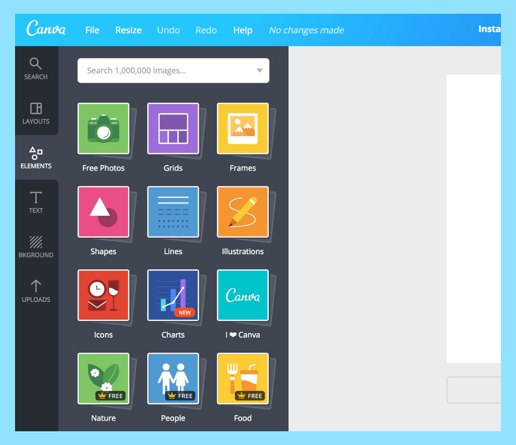Open the People free tile
The width and height of the screenshot is (516, 445).
(x=173, y=378)
